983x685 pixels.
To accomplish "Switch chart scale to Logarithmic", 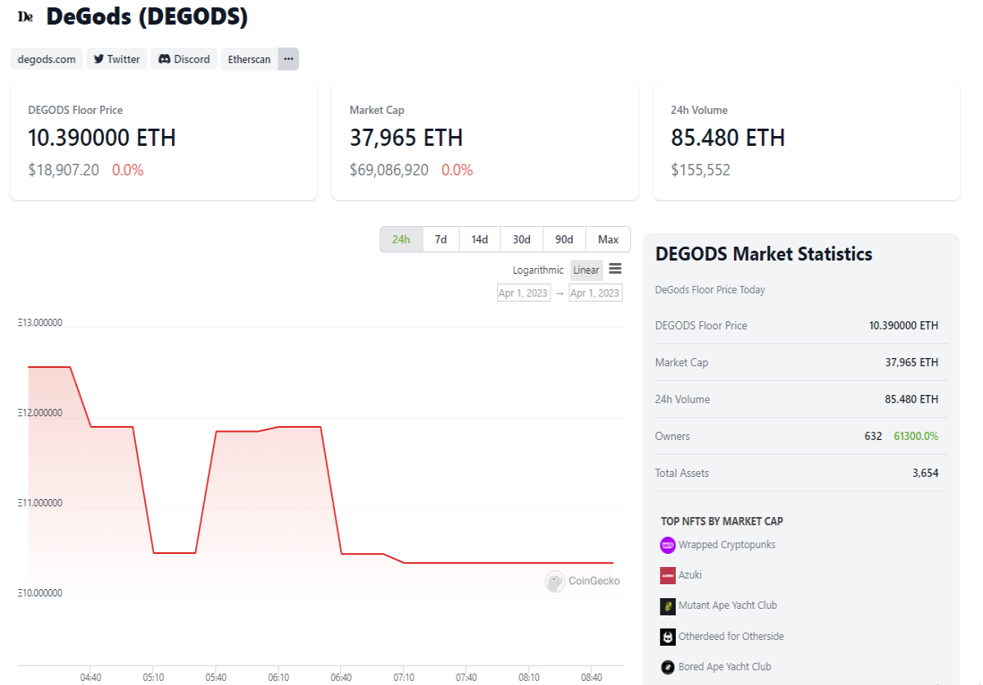I will (x=538, y=270).
